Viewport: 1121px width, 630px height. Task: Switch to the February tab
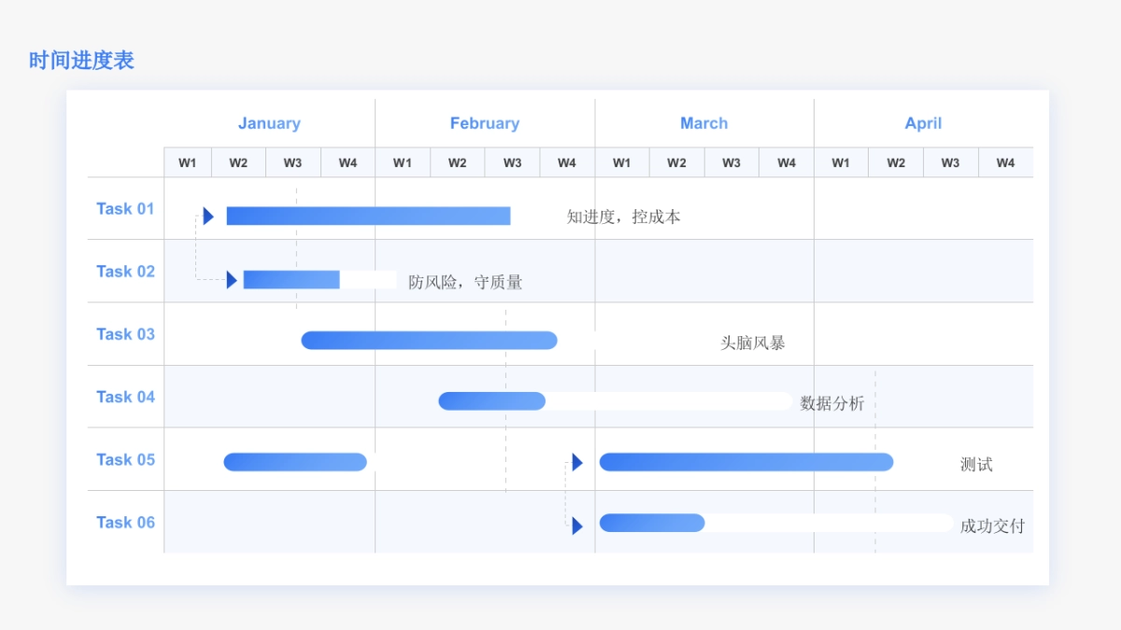(x=485, y=123)
